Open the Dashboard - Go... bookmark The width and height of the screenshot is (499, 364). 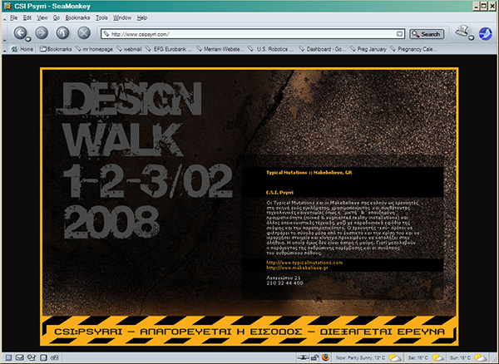click(323, 49)
